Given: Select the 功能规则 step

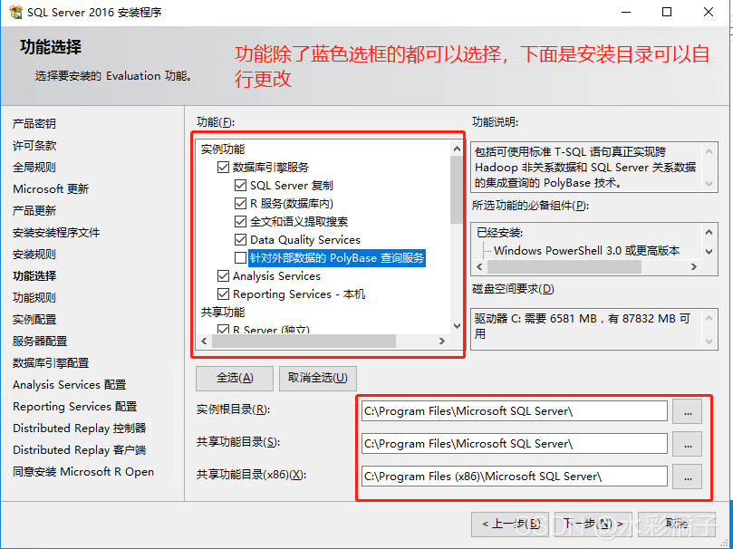Looking at the screenshot, I should coord(34,298).
